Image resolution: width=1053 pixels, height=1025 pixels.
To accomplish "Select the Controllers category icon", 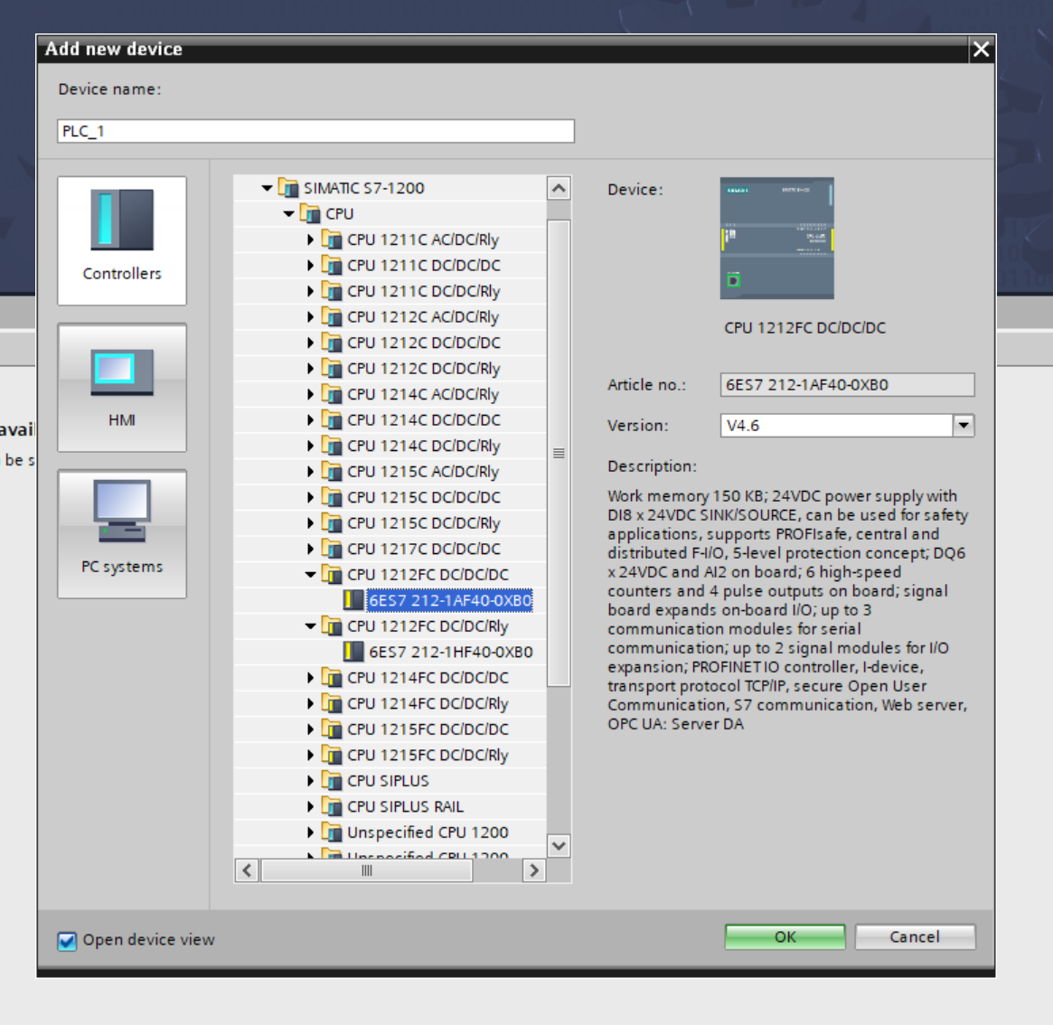I will [121, 240].
